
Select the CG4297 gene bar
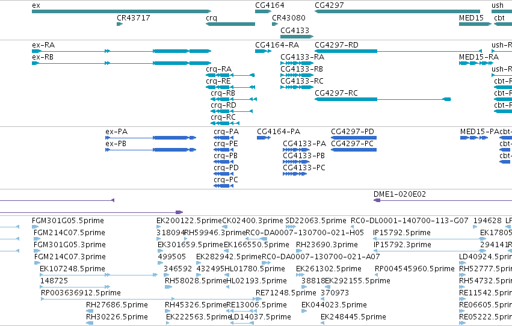[x=398, y=11]
